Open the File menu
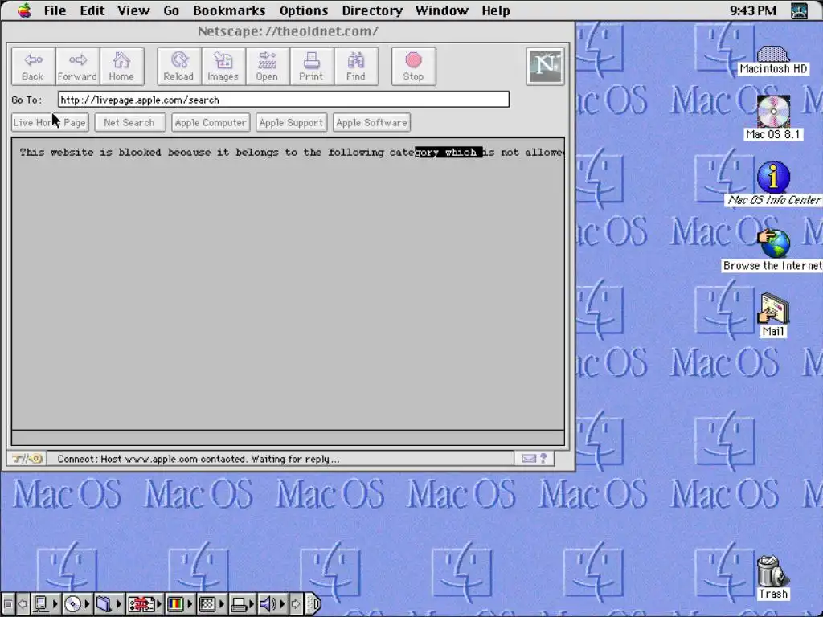 coord(55,10)
